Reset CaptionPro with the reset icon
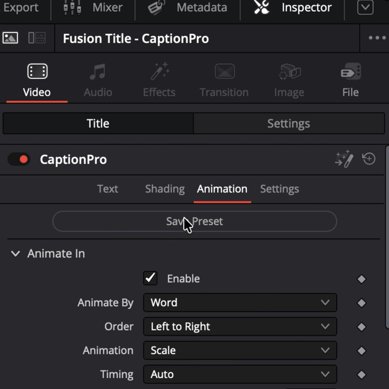 pos(369,159)
